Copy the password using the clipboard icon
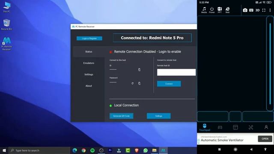 point(139,83)
